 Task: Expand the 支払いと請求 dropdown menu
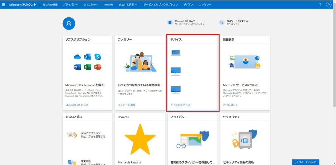pos(128,5)
